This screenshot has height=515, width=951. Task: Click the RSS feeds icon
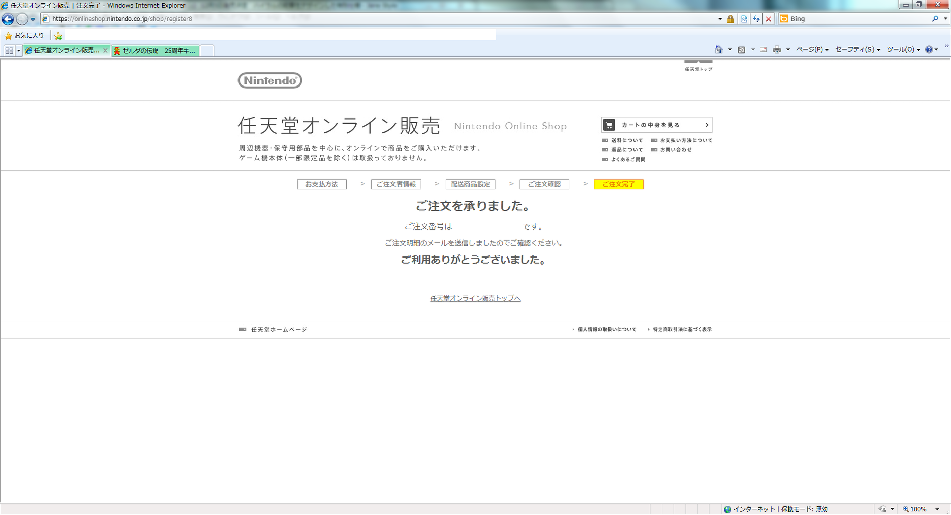(x=742, y=49)
